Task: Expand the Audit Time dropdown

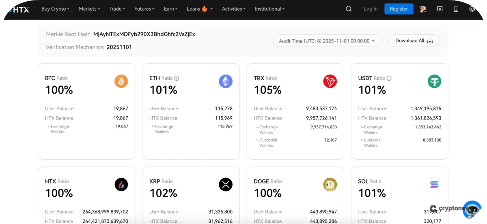Action: click(x=328, y=41)
